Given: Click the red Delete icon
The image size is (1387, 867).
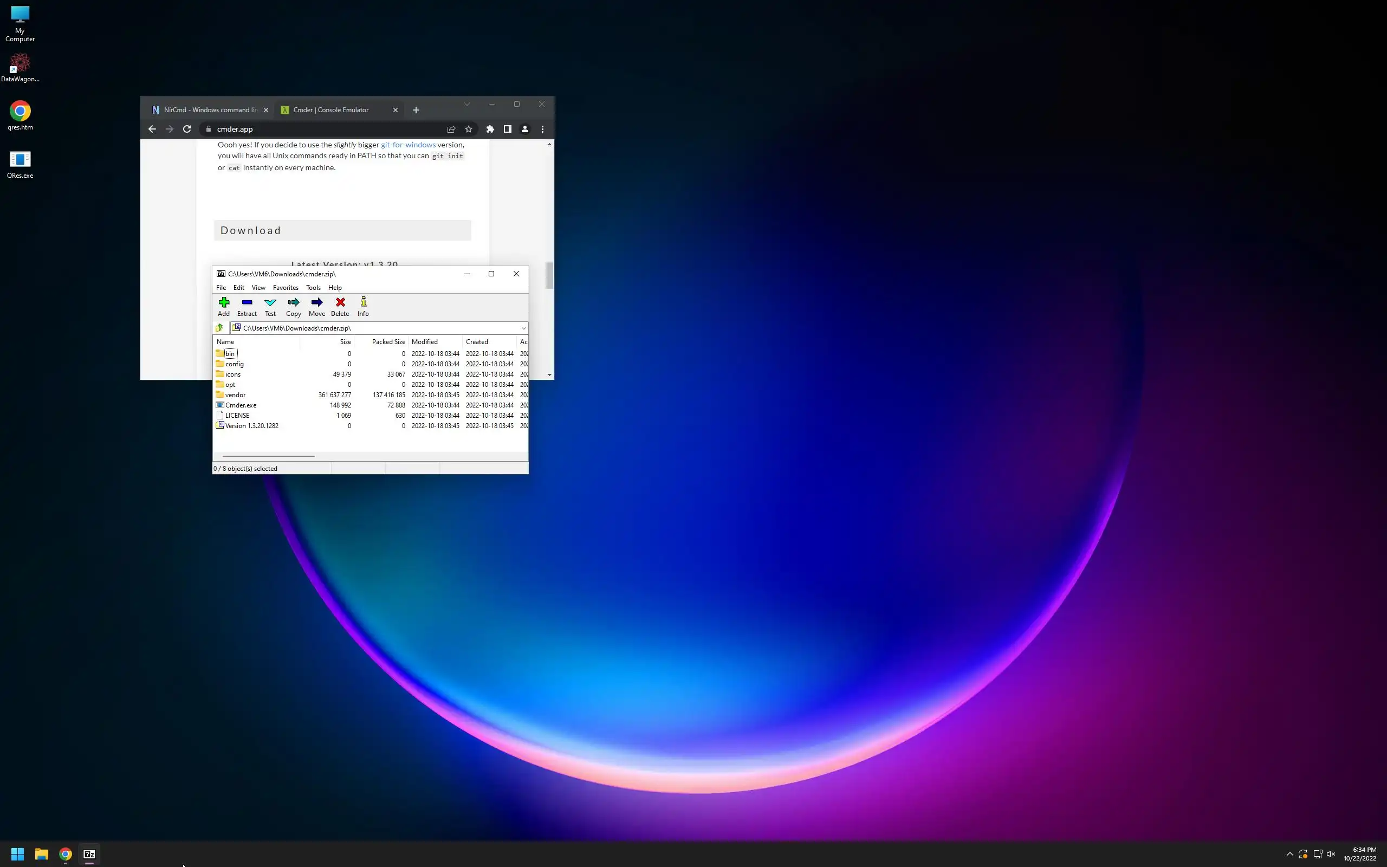Looking at the screenshot, I should (x=340, y=306).
